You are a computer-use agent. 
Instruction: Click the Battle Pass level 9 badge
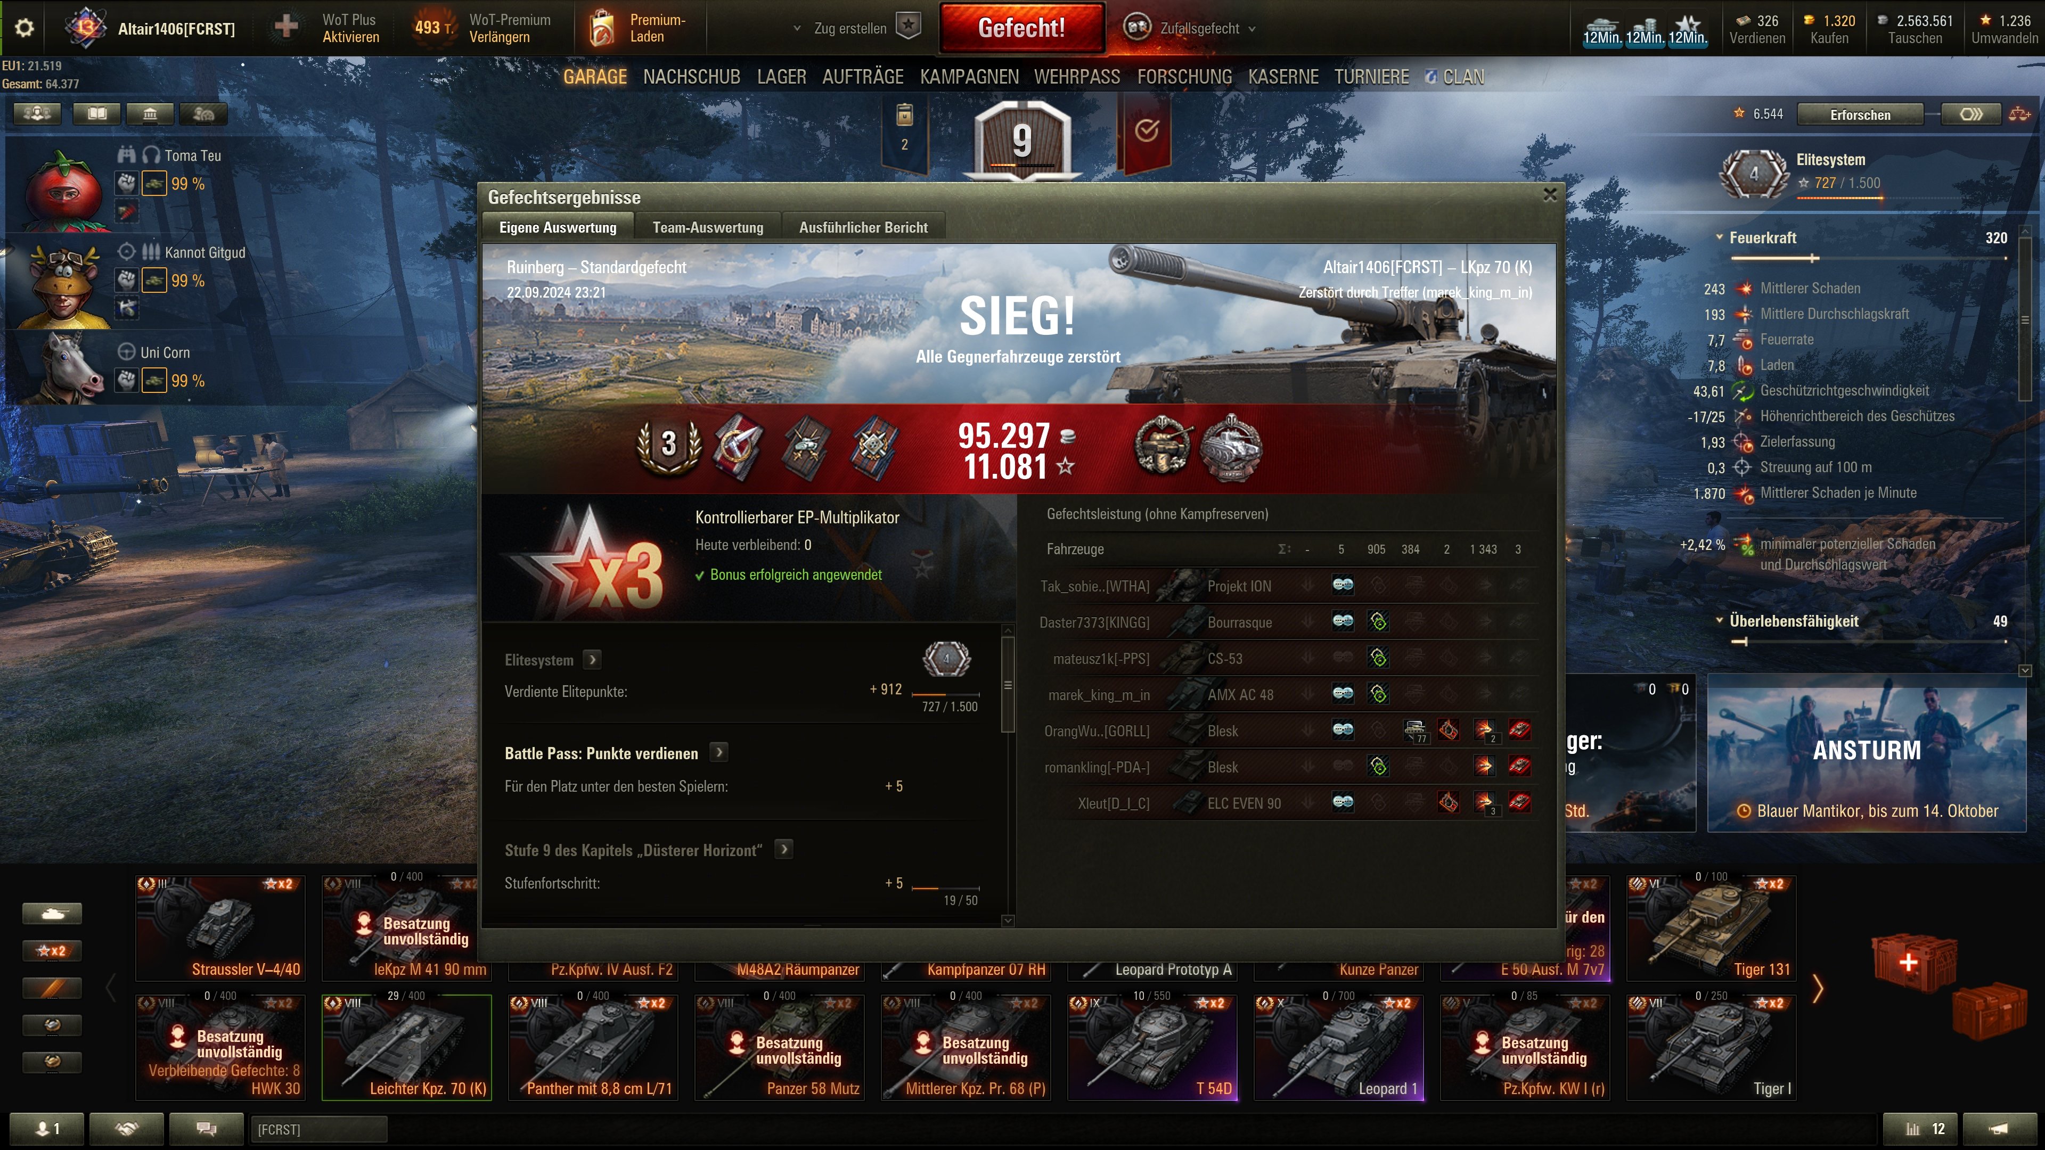click(1022, 139)
